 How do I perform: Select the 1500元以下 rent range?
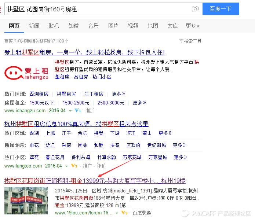[41, 103]
